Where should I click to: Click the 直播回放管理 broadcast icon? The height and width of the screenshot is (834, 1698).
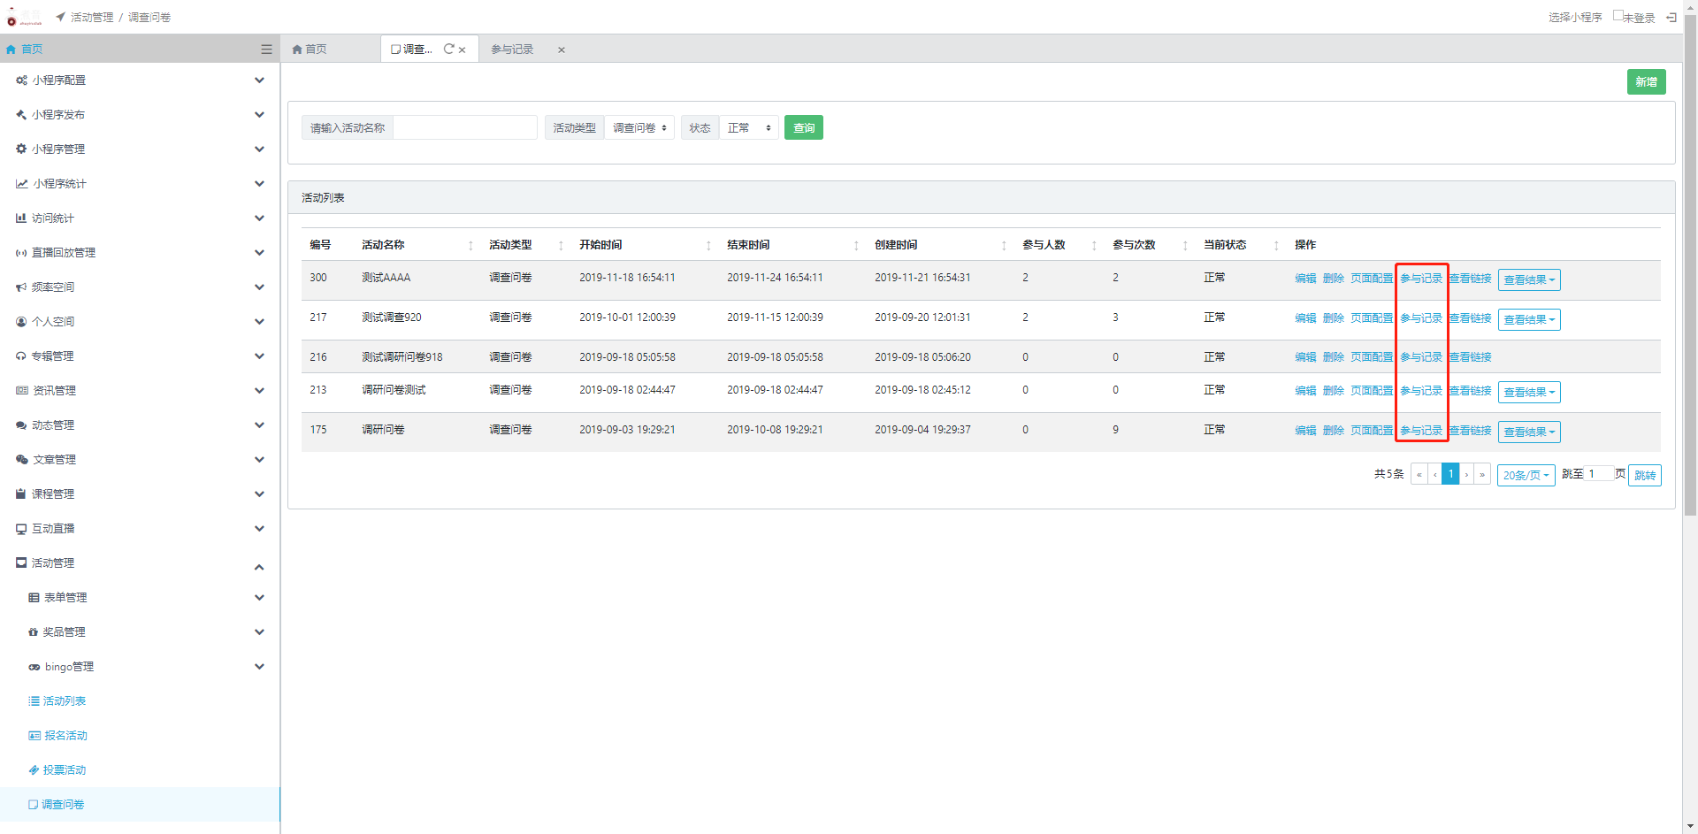click(x=21, y=253)
